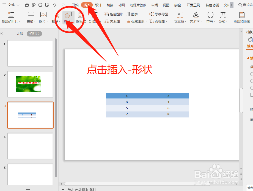The image size is (253, 191).
Task: Switch to the 幻灯片 view button
Action: click(x=34, y=33)
